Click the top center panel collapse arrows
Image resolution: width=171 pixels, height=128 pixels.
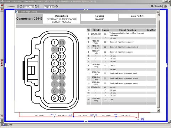click(86, 9)
